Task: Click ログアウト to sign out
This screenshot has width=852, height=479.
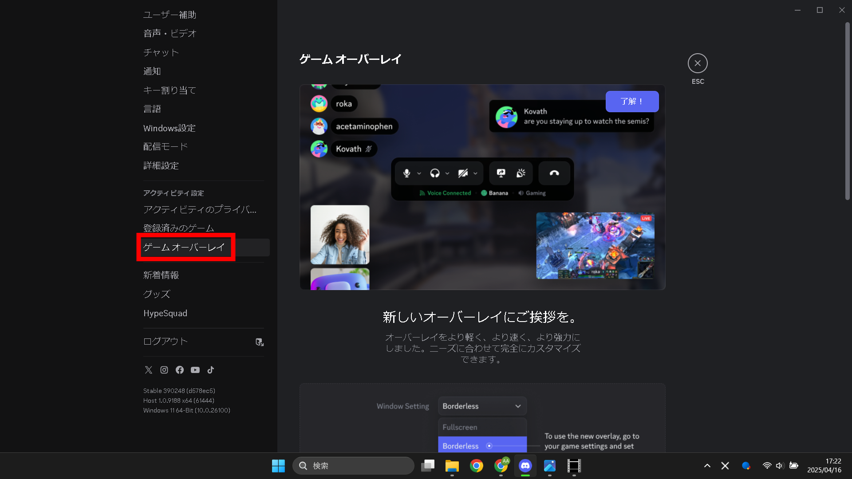Action: (165, 342)
